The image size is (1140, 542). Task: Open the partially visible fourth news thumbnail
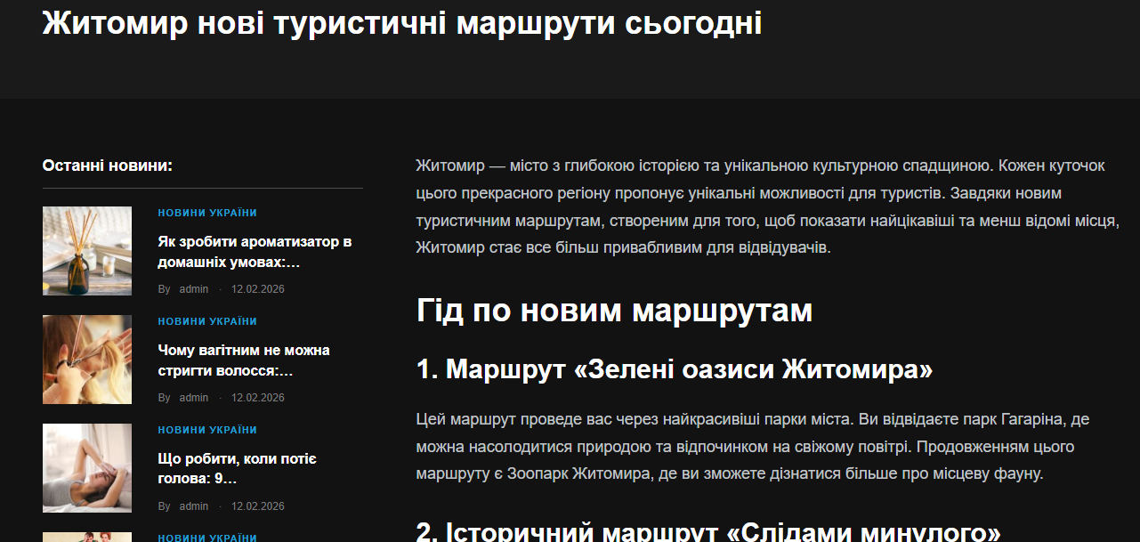coord(87,537)
